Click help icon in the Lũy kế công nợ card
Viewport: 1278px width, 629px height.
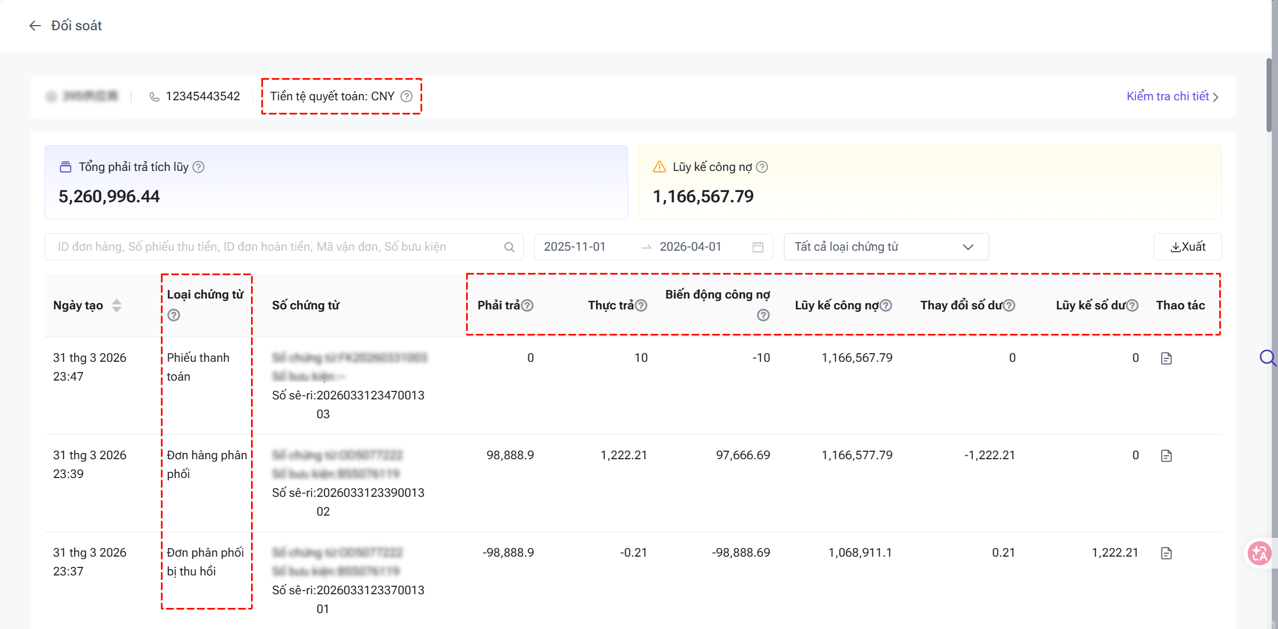[x=762, y=167]
